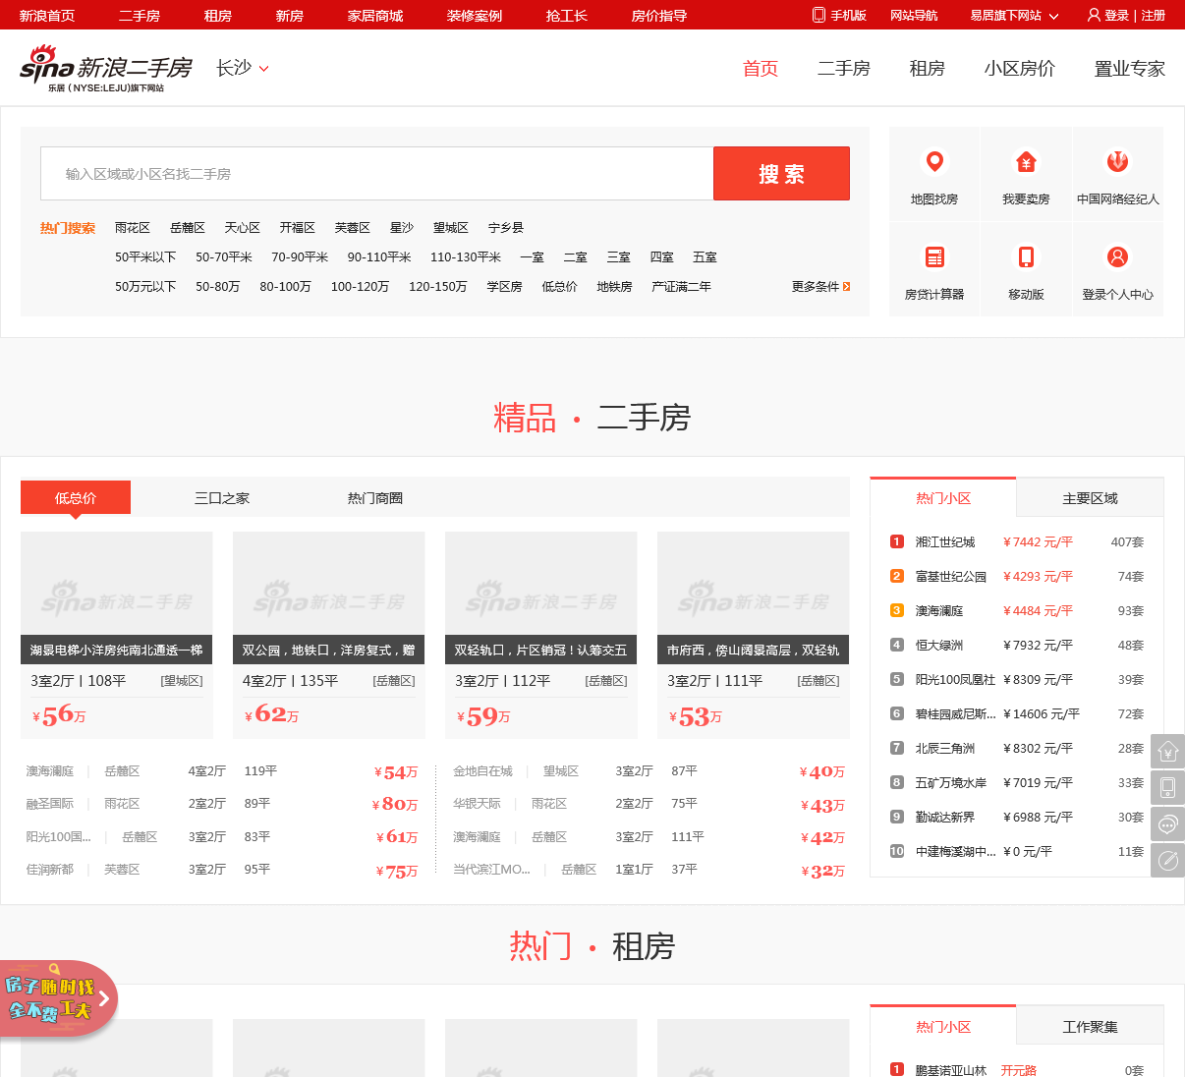Click the 更多条件 arrow icon
The width and height of the screenshot is (1185, 1077).
point(846,287)
